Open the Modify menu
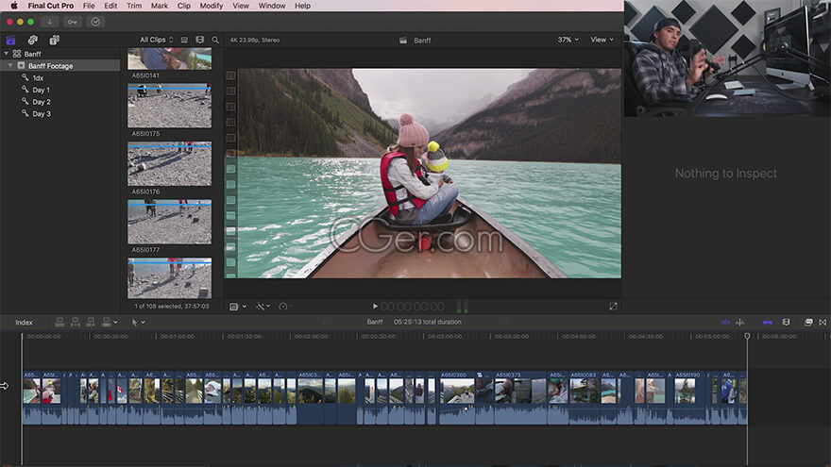 coord(212,6)
